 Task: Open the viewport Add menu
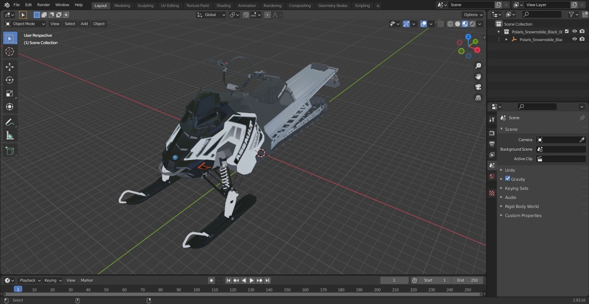click(x=84, y=24)
